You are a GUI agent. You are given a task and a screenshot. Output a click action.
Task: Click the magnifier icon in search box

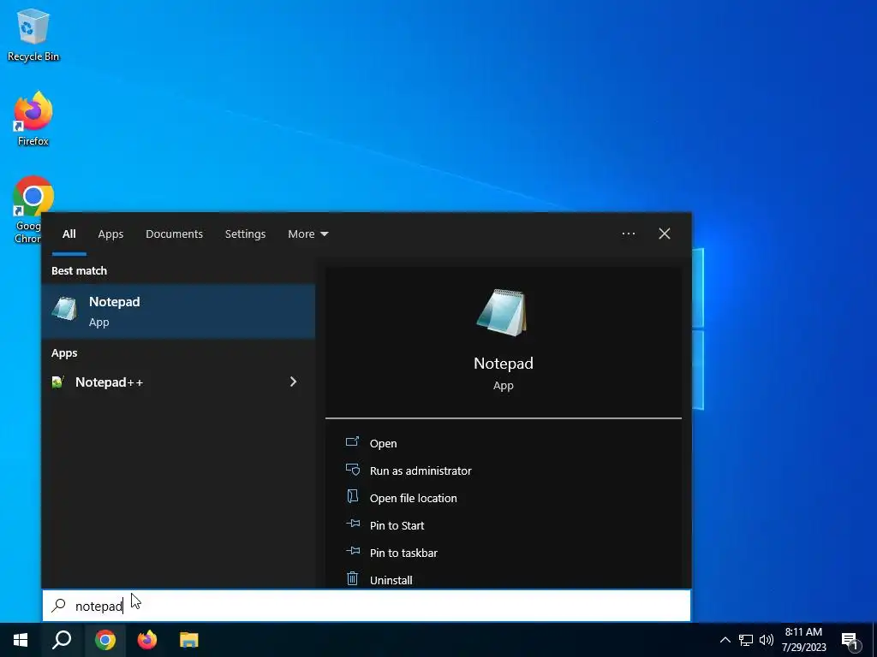(59, 606)
